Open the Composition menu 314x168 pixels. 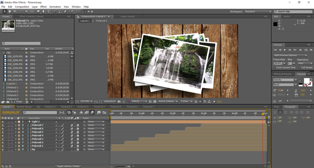(22, 7)
